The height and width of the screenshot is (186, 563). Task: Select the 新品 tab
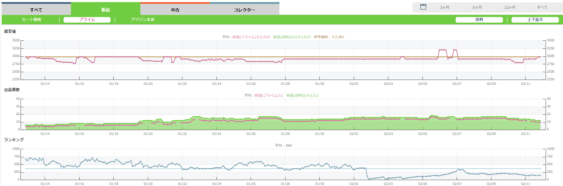click(x=106, y=10)
